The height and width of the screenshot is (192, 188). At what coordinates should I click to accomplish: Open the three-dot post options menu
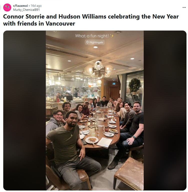[x=184, y=8]
